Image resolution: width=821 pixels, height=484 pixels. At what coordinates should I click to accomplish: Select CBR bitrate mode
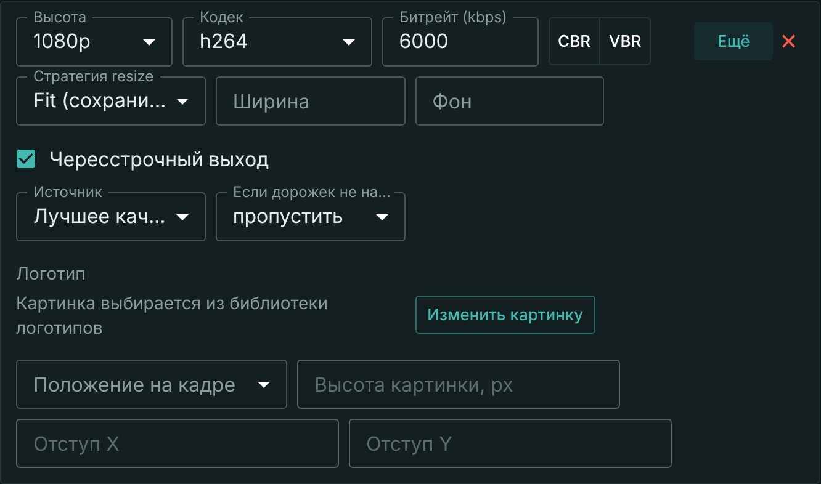coord(574,41)
